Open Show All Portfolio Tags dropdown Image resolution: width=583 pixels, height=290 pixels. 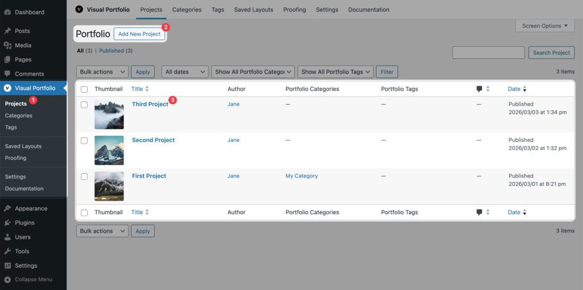click(x=335, y=72)
